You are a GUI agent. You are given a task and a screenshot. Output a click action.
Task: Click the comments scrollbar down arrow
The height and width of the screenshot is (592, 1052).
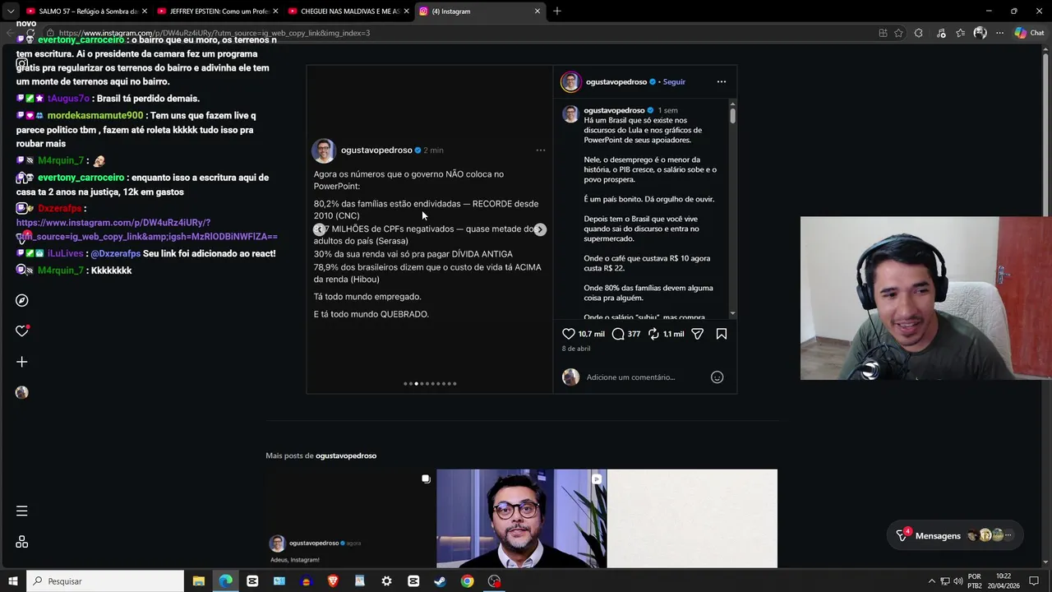[732, 314]
